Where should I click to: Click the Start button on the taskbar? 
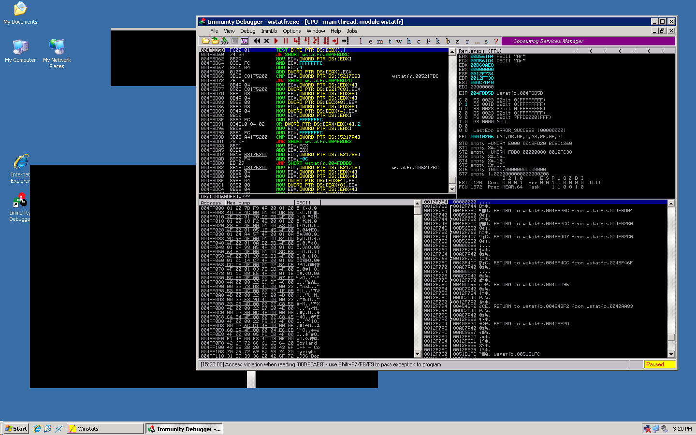16,429
